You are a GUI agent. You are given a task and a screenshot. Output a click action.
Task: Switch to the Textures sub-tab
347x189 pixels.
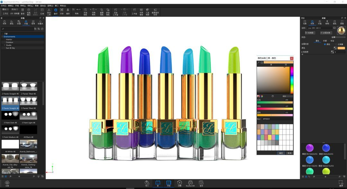coord(325,41)
